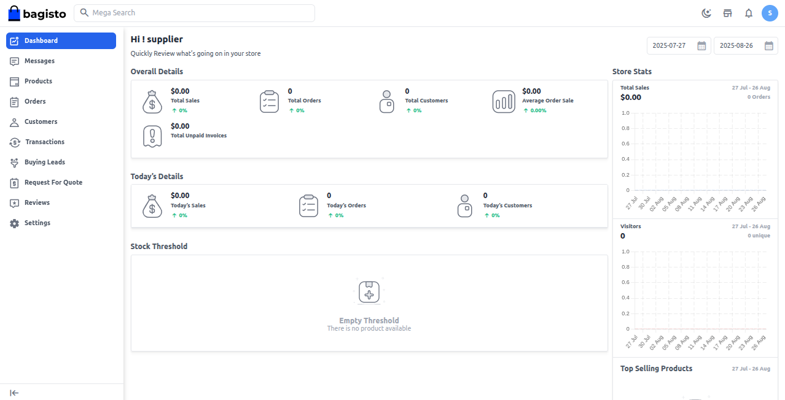785x400 pixels.
Task: Select the Reviews star icon
Action: coord(14,202)
